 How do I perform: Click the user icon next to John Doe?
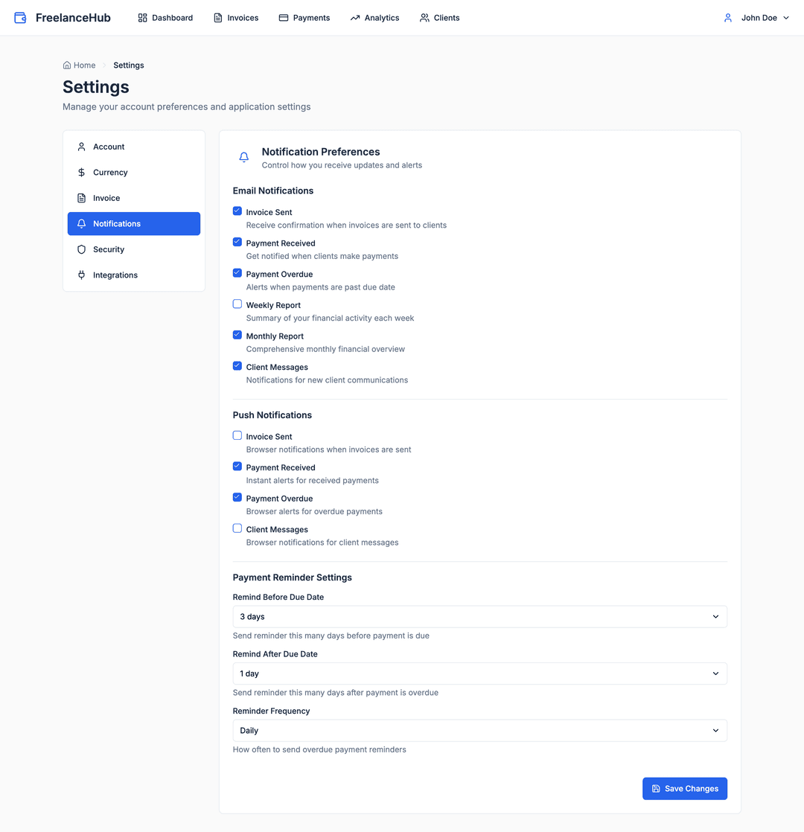pyautogui.click(x=727, y=17)
